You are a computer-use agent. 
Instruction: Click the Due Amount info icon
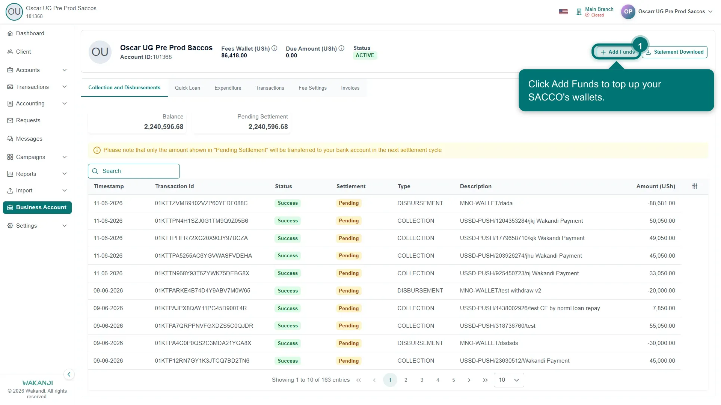pos(341,48)
